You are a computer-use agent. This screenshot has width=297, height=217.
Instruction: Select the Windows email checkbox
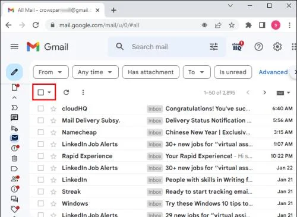point(40,203)
